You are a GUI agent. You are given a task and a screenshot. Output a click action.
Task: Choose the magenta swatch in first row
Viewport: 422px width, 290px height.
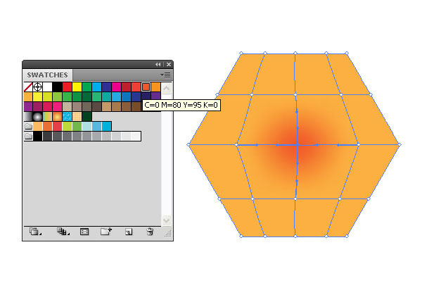pos(116,87)
